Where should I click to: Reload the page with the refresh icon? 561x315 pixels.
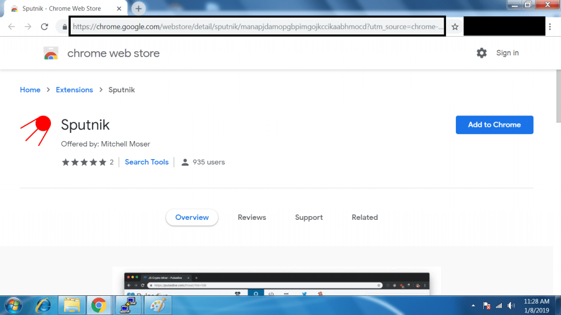click(x=44, y=27)
